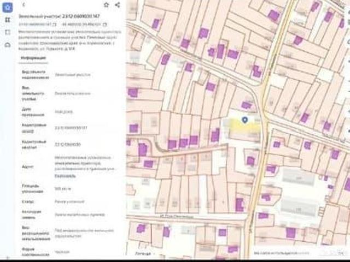
Task: Switch to the Информация tab
Action: click(x=33, y=58)
